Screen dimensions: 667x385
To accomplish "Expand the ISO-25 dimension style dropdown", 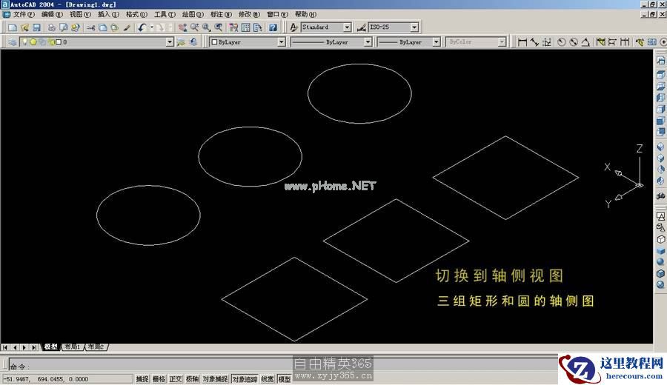I will [x=414, y=27].
